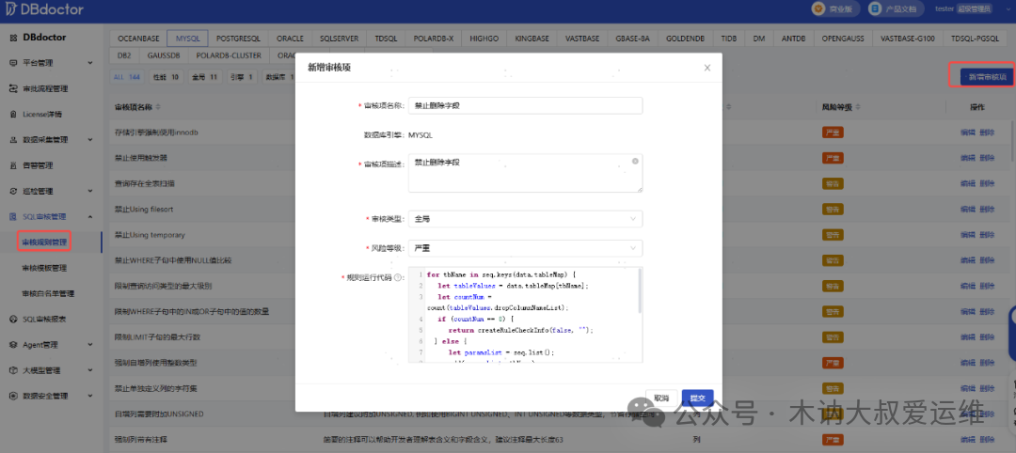Screen dimensions: 1016x453
Task: Click the 告警管理 sidebar icon
Action: click(13, 165)
